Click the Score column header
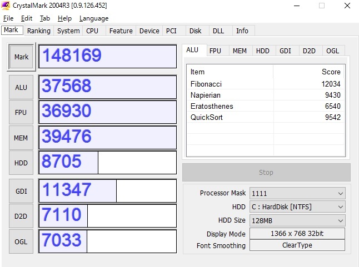The image size is (359, 267). 308,72
